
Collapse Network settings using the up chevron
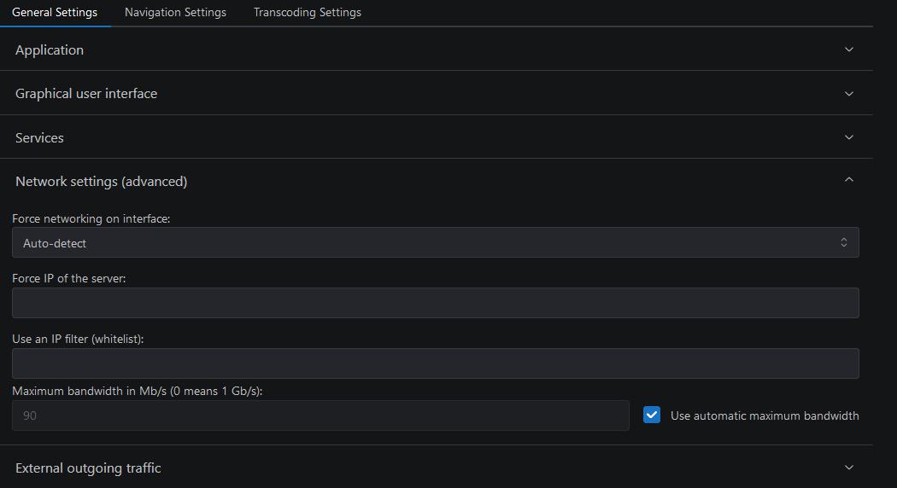[x=849, y=180]
